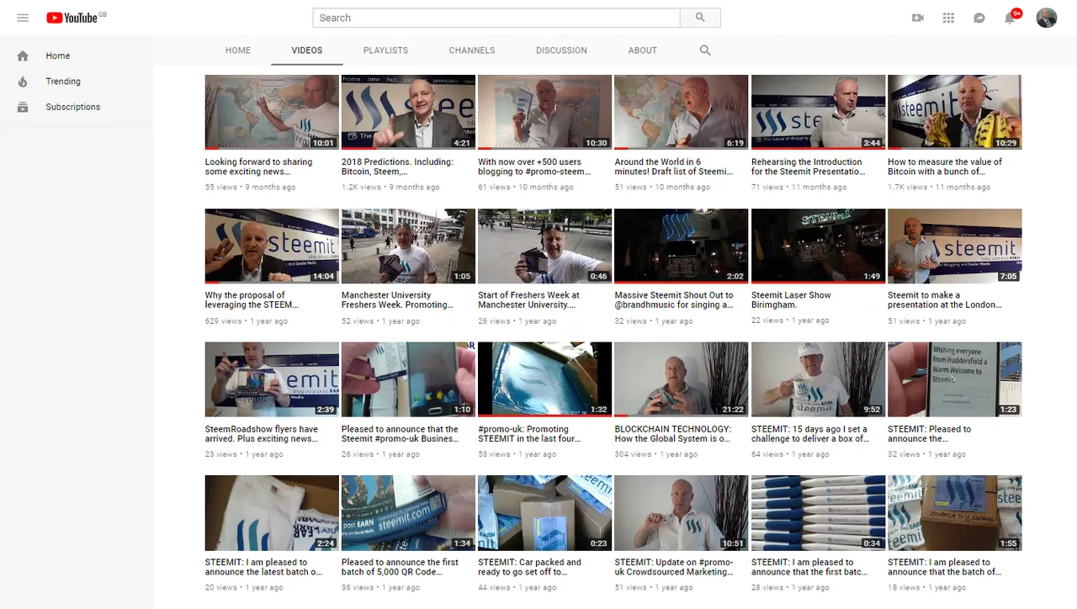Screen dimensions: 1077x609
Task: Open the CHANNELS tab
Action: [x=472, y=50]
